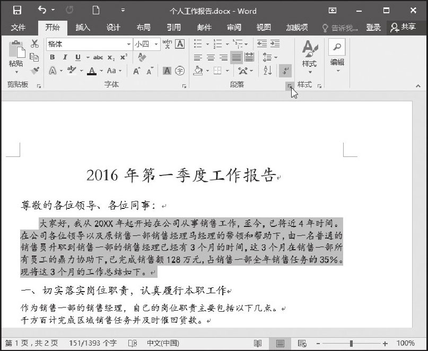Image resolution: width=428 pixels, height=351 pixels.
Task: Toggle show/hide paragraph marks
Action: pos(285,71)
